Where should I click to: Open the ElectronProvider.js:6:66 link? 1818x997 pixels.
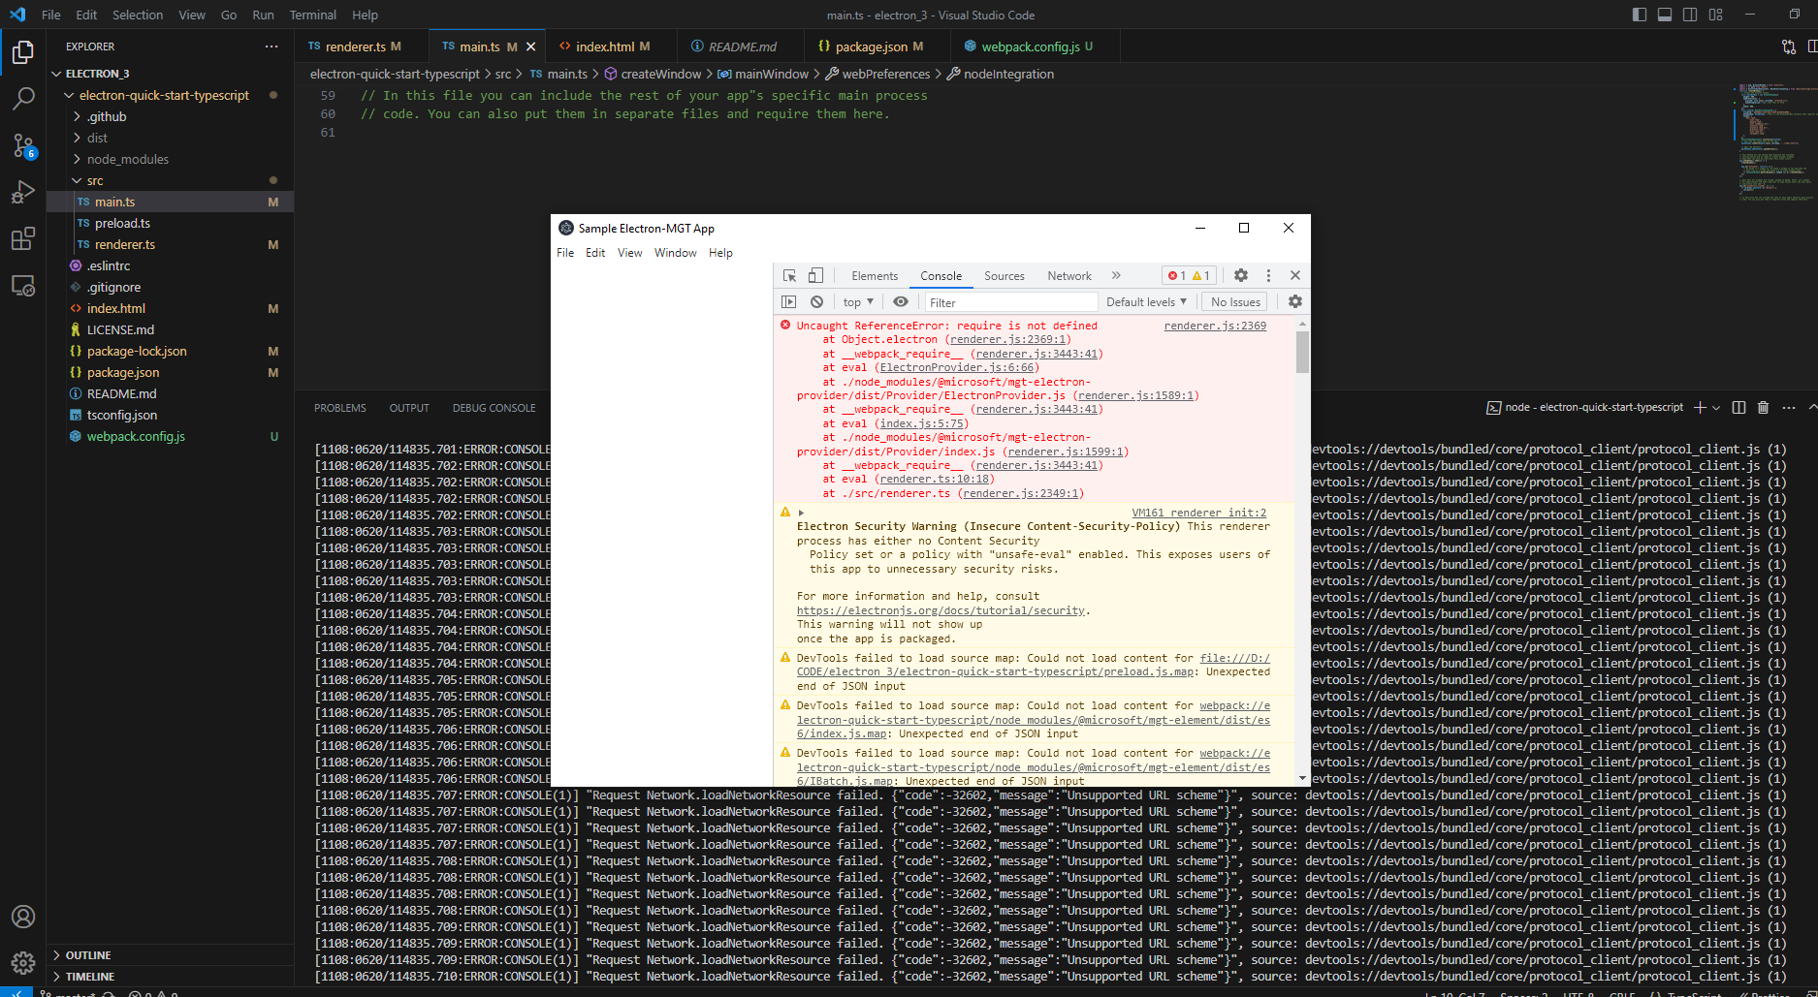(x=957, y=367)
